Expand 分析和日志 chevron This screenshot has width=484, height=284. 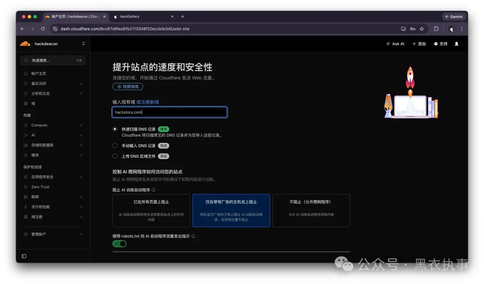pyautogui.click(x=81, y=94)
